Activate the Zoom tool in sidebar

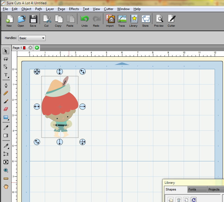[x=6, y=170]
